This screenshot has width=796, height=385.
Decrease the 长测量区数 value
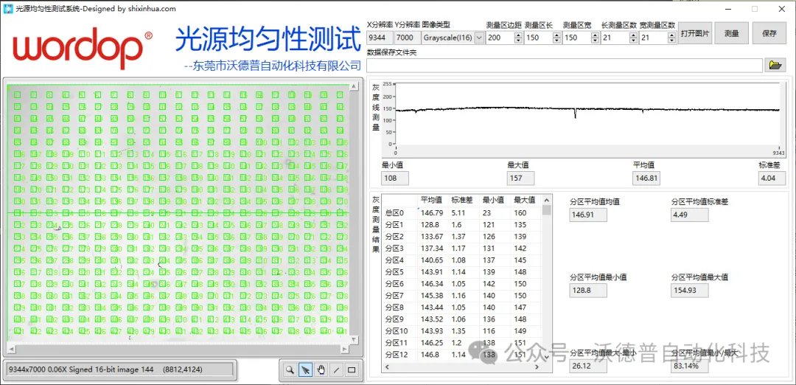tap(633, 41)
